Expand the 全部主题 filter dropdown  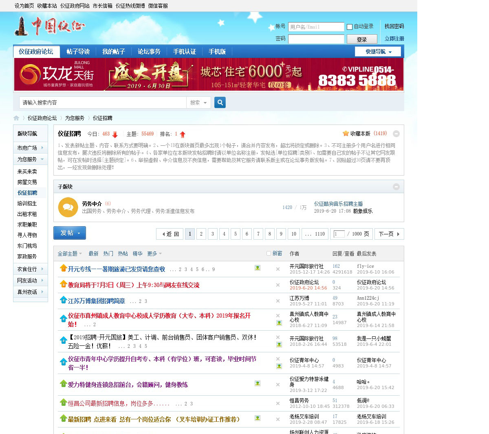coord(70,254)
